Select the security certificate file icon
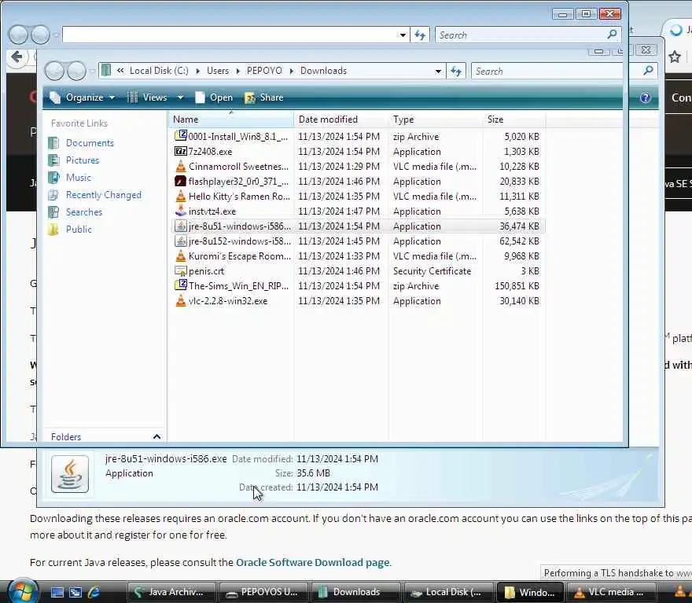This screenshot has height=603, width=692. 181,271
